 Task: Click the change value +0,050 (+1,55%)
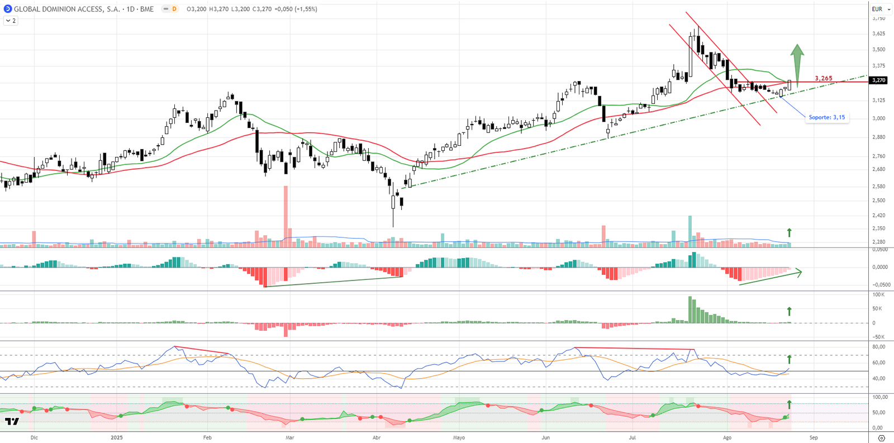click(x=296, y=9)
